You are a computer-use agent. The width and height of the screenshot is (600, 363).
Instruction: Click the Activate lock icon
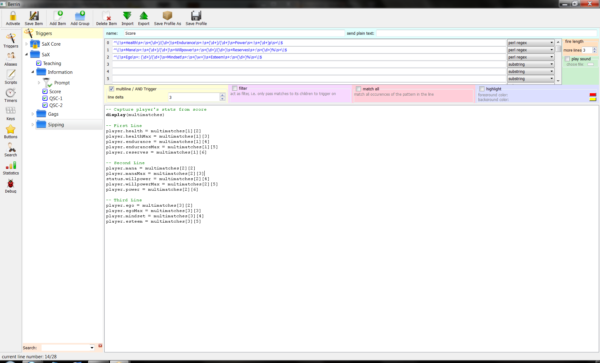tap(13, 16)
